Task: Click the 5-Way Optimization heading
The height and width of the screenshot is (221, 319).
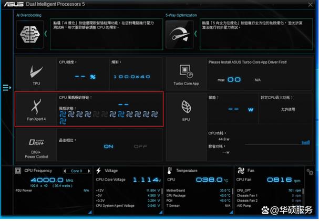Action: (181, 15)
